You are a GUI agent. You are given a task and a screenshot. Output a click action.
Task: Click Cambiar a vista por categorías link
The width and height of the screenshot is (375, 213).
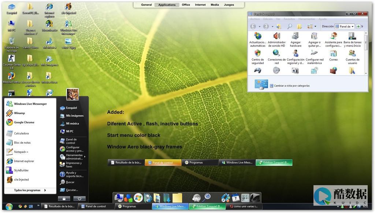pos(292,86)
